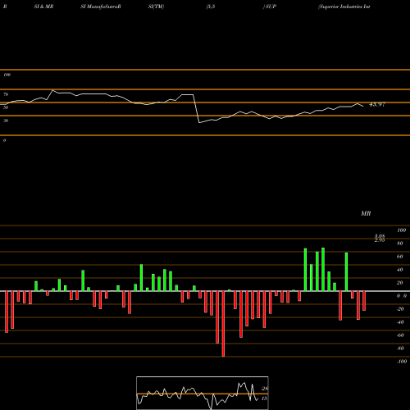
Task: Click the RSI scale label 30
Action: (6, 121)
